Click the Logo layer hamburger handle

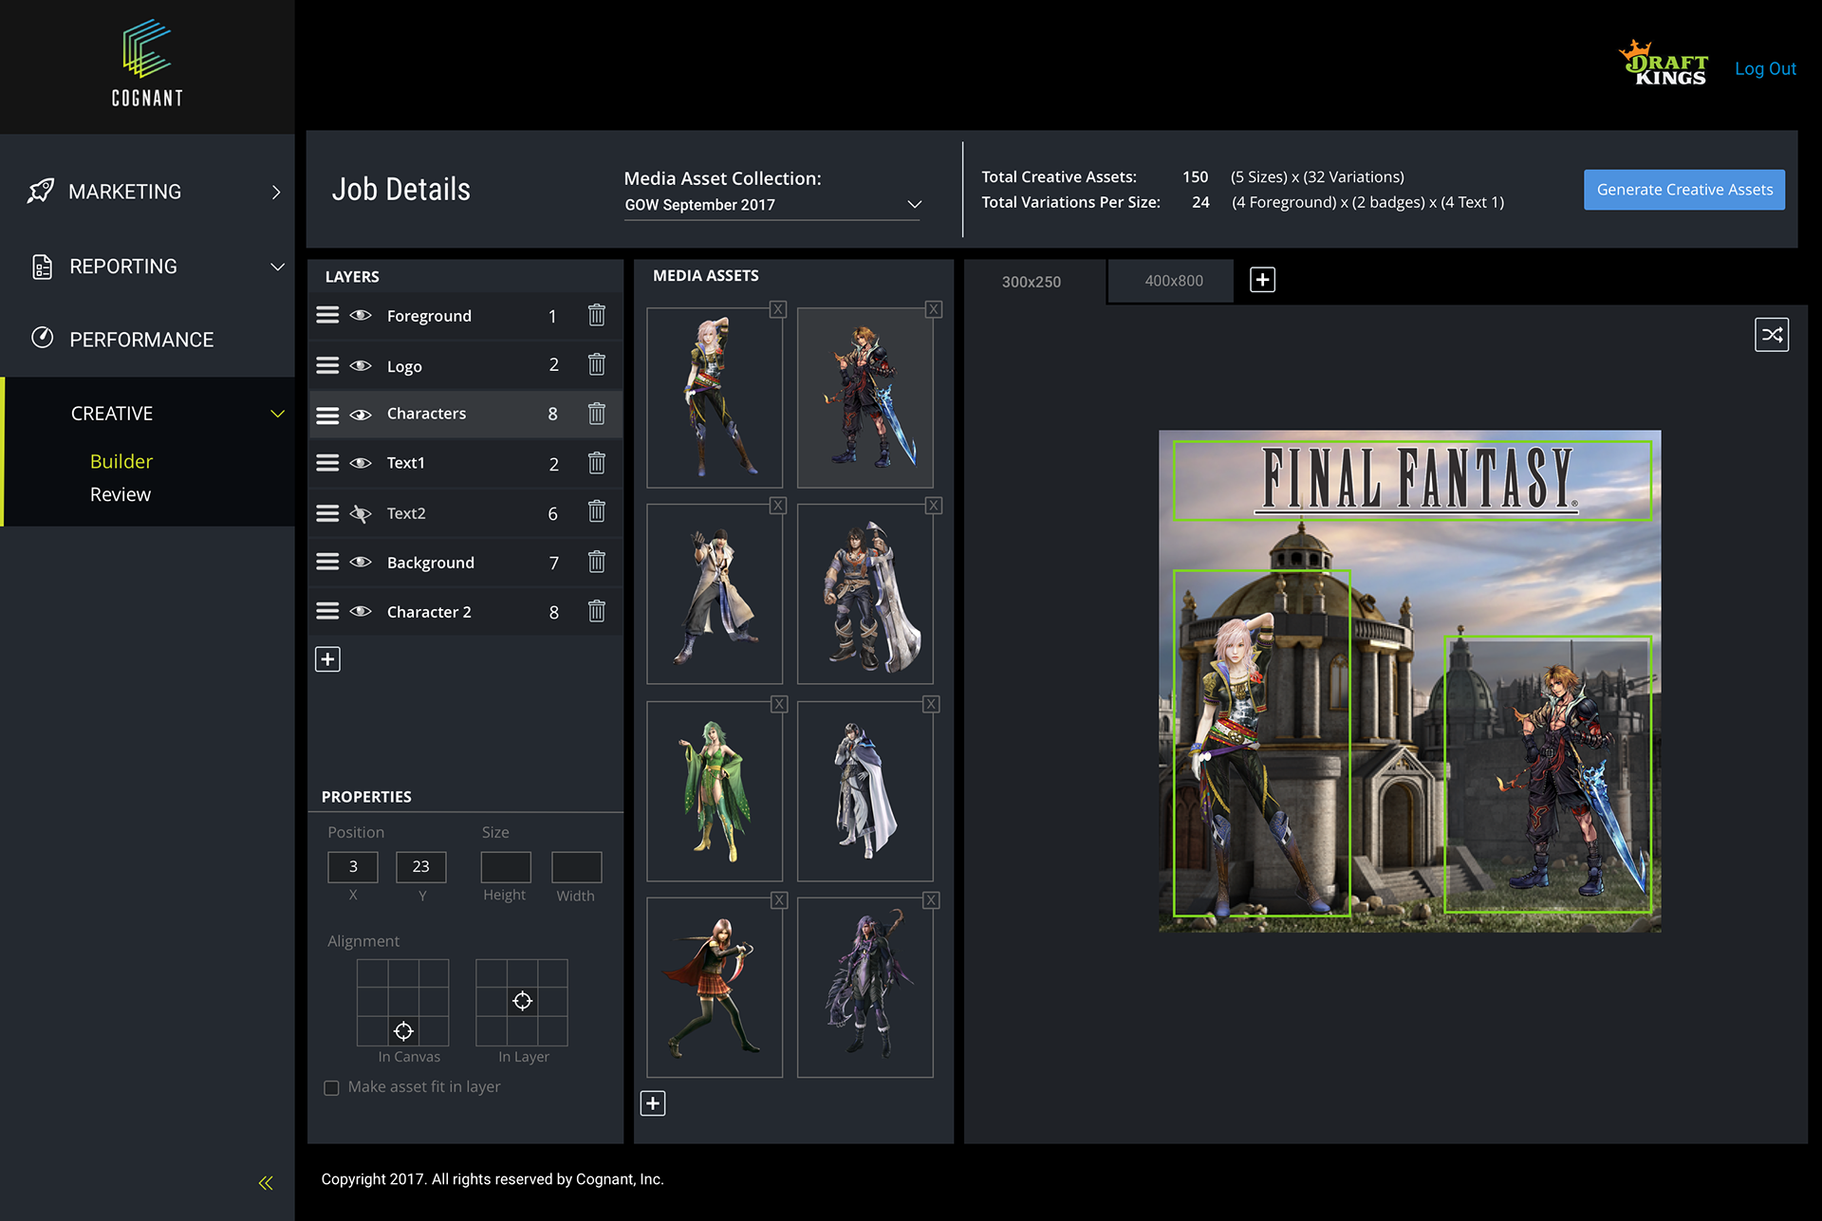pos(327,365)
